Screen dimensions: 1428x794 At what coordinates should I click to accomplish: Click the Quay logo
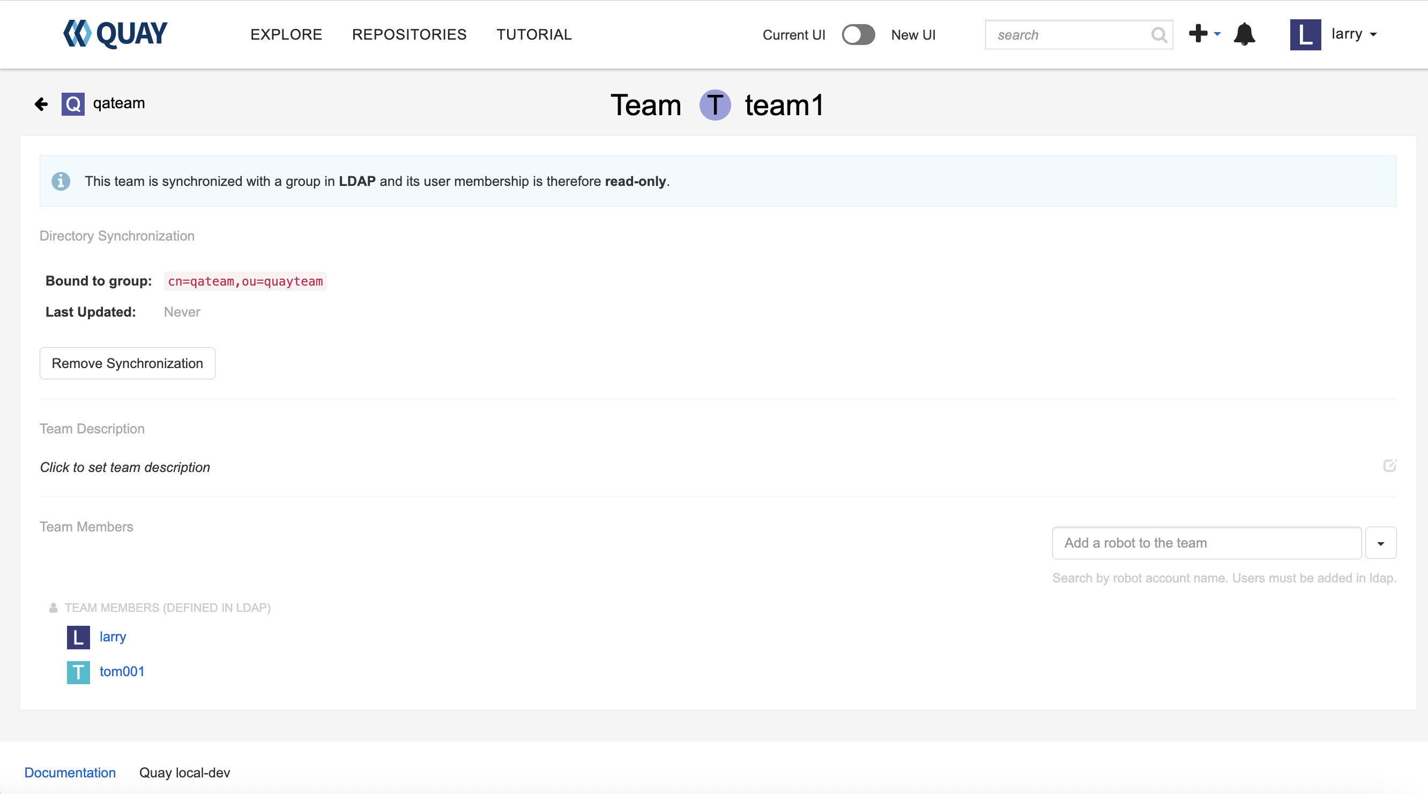(115, 34)
